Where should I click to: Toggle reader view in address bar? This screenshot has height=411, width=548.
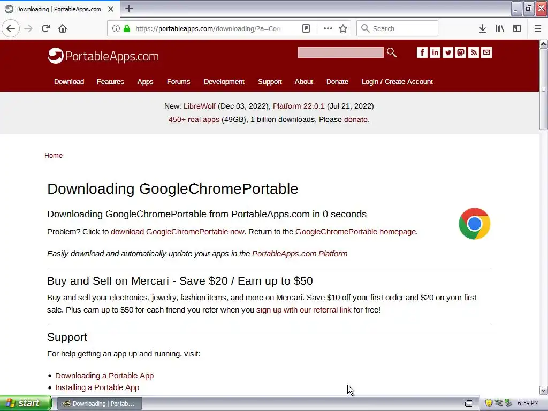pos(306,28)
